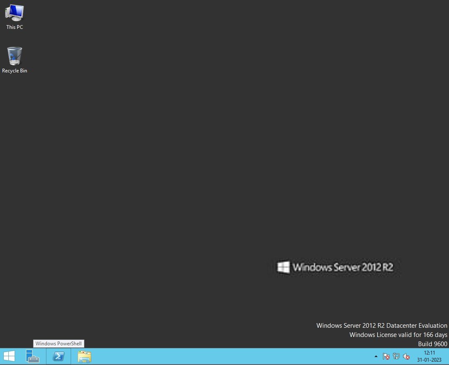Open File Explorer from the taskbar
Image resolution: width=449 pixels, height=365 pixels.
[84, 357]
